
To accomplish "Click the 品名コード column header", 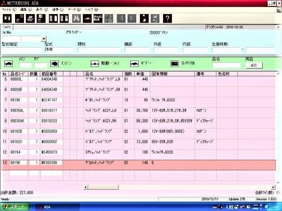I will (x=18, y=74).
